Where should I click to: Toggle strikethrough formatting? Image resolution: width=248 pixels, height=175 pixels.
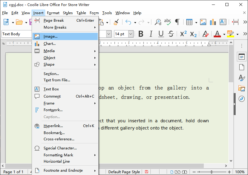tap(171, 34)
